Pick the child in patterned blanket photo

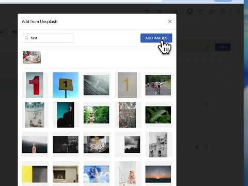[x=96, y=144]
